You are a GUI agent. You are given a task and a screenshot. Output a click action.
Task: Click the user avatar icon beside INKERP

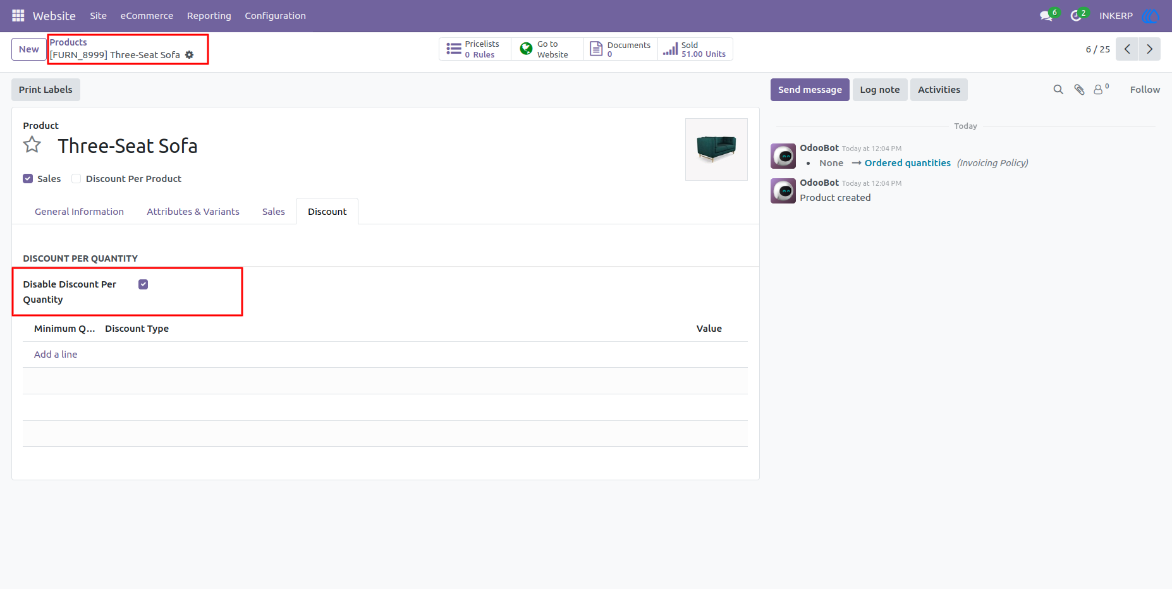1150,15
